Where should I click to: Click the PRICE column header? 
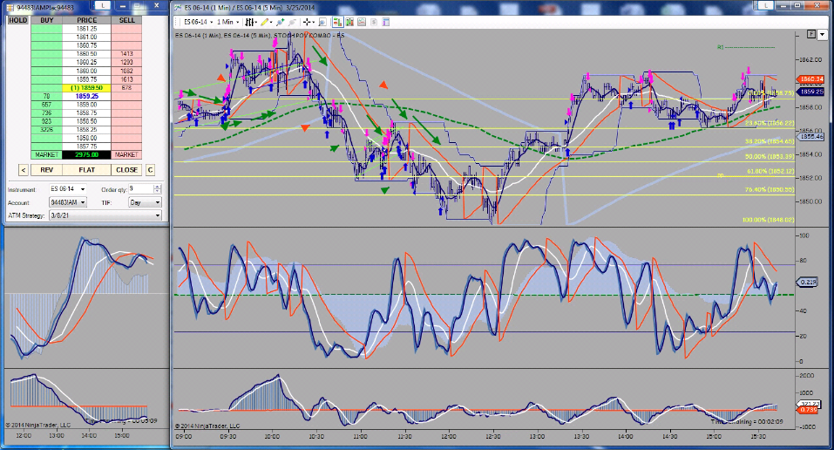(86, 20)
